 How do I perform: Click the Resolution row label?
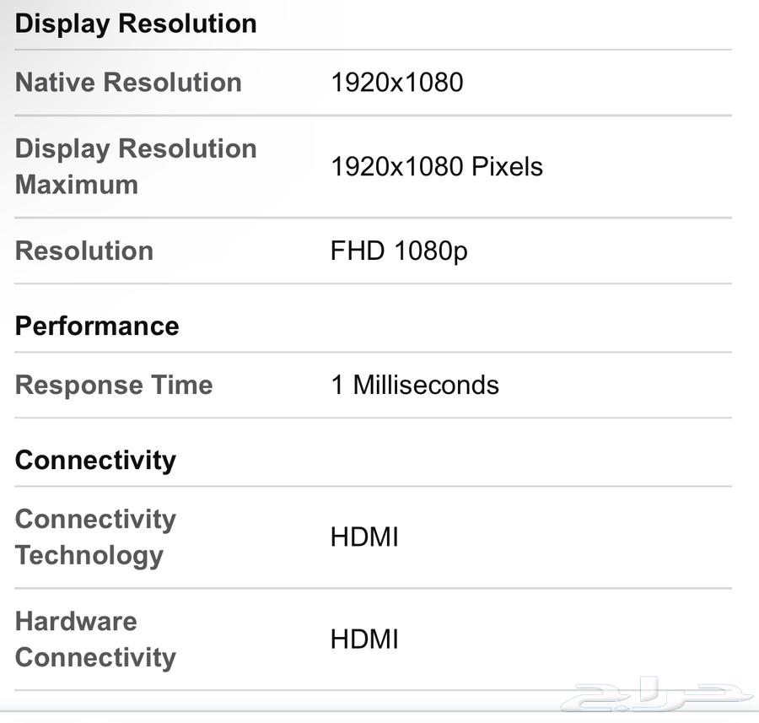[84, 251]
